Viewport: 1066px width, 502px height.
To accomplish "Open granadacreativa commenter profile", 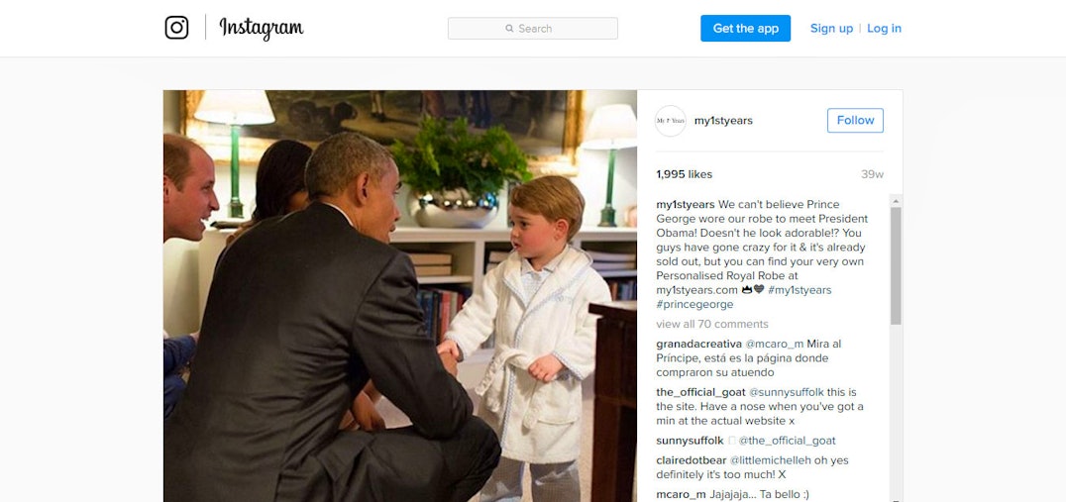I will pos(698,344).
